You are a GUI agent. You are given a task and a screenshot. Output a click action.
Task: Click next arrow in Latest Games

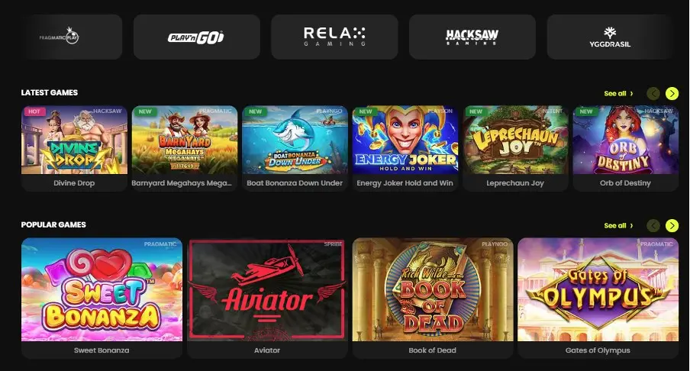point(672,93)
